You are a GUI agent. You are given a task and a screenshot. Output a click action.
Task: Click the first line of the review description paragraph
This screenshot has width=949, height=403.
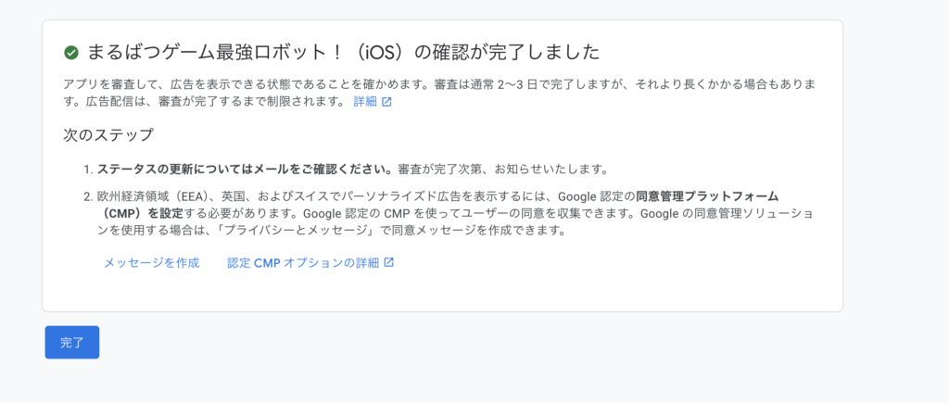(x=436, y=84)
